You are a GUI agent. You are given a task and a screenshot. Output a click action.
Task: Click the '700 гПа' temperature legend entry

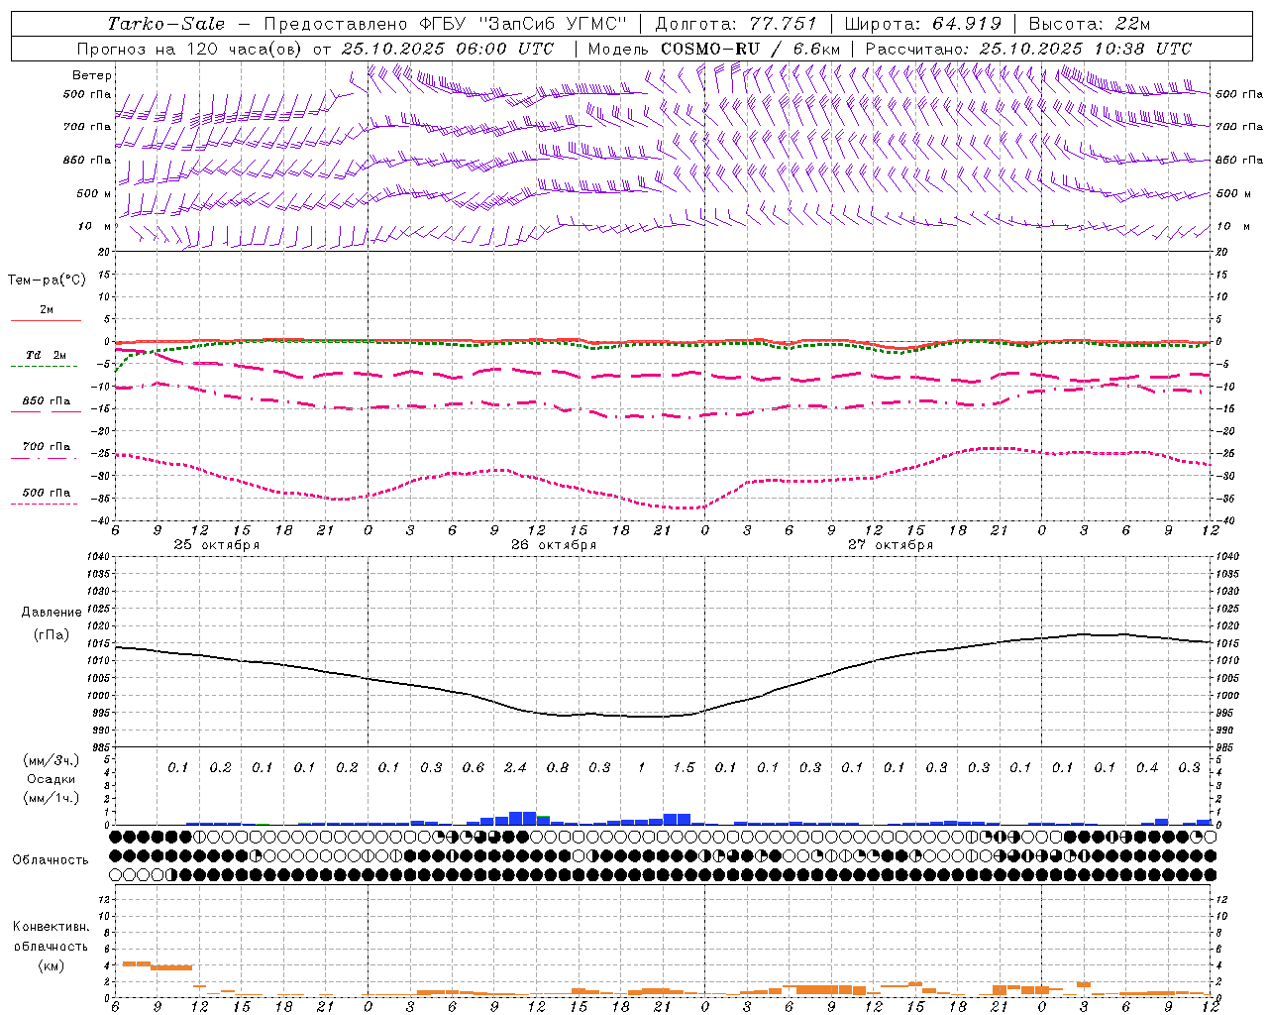point(47,446)
